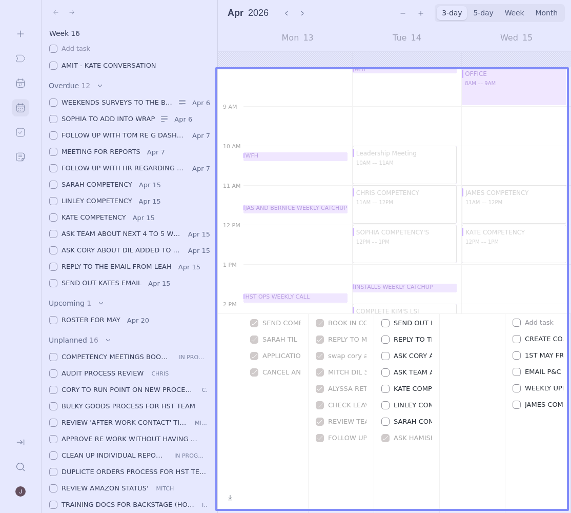Open the tag icon in left sidebar
The height and width of the screenshot is (513, 571).
coord(21,58)
